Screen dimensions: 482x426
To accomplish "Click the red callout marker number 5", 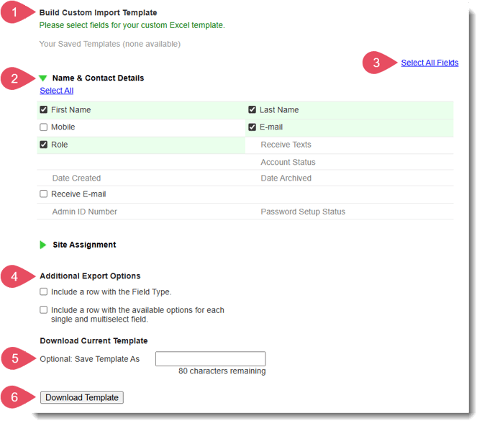I will click(x=14, y=358).
